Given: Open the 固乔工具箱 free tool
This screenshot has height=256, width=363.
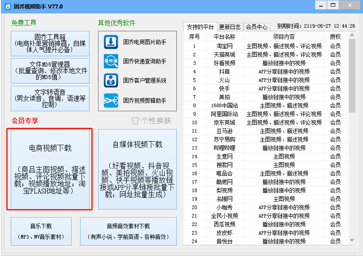Looking at the screenshot, I should [50, 43].
